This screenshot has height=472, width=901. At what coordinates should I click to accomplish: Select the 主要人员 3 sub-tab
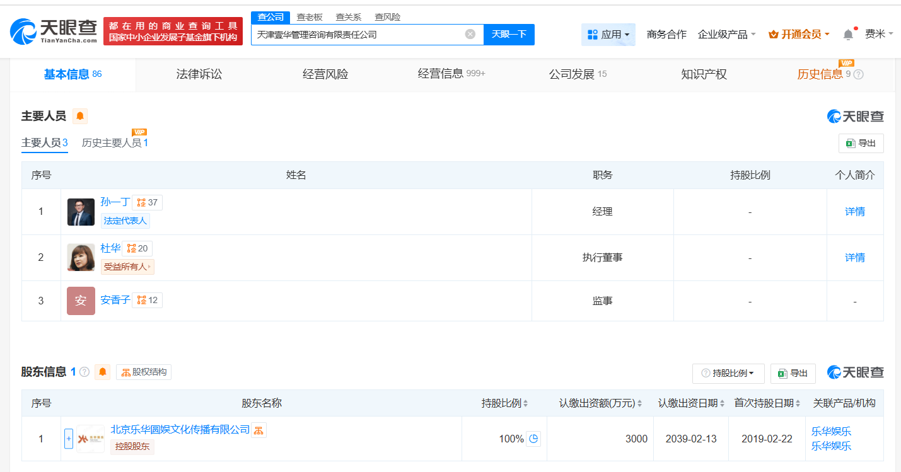(45, 143)
